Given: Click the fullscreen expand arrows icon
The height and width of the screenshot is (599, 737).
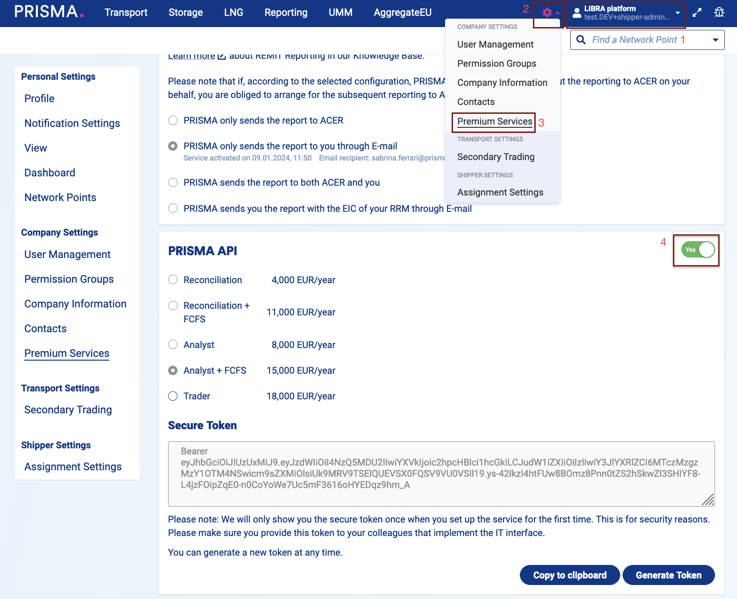Looking at the screenshot, I should click(697, 13).
